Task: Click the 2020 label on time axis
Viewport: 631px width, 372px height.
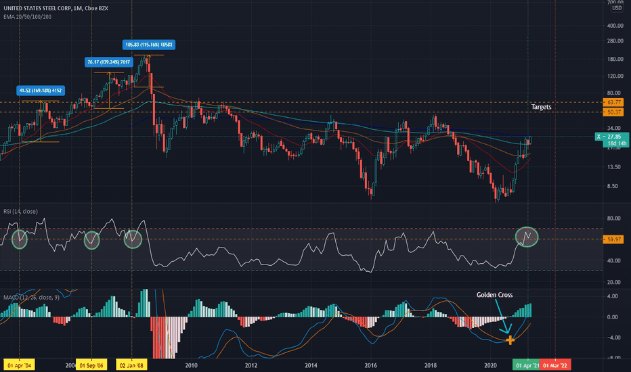Action: (x=491, y=365)
